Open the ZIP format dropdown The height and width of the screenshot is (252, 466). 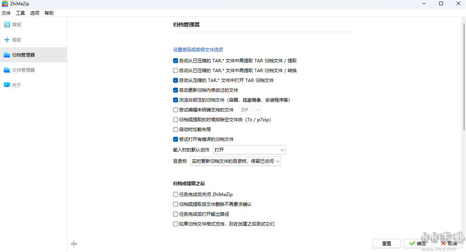tap(250, 110)
